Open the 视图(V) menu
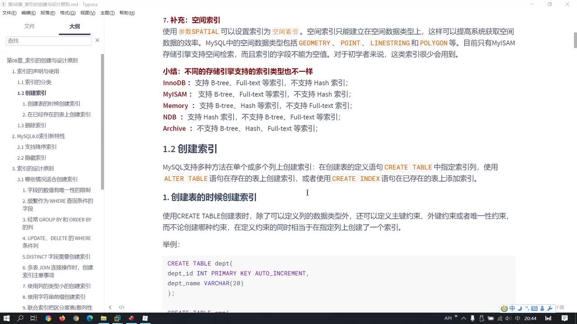Screen dimensions: 577x324 [87, 13]
